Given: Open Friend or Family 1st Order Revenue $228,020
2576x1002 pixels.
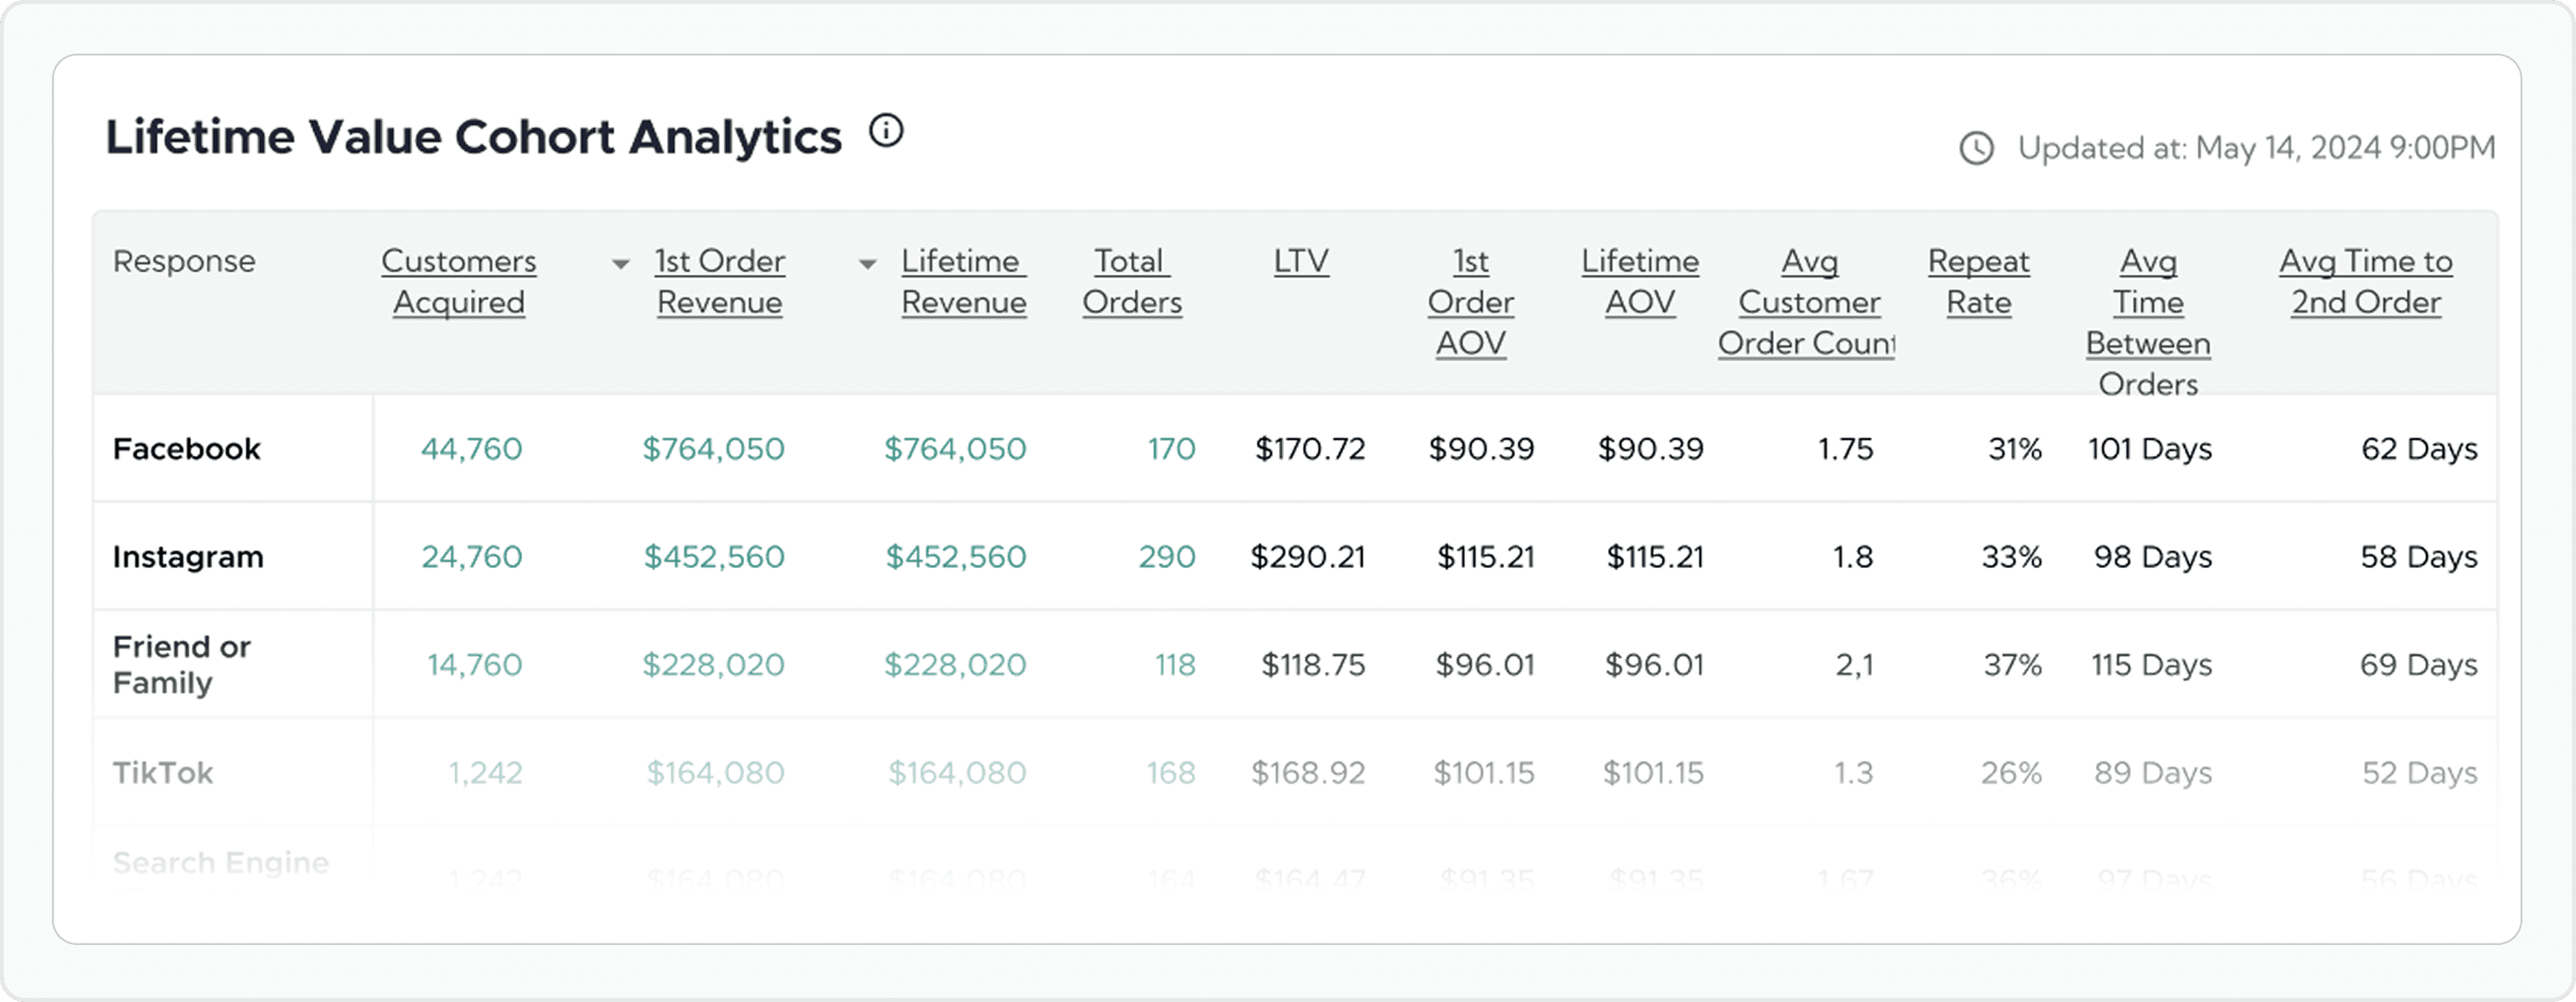Looking at the screenshot, I should pos(714,665).
